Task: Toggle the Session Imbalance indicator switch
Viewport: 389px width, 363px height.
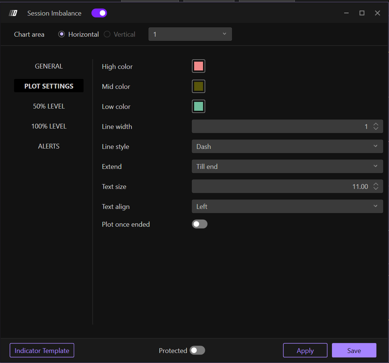Action: click(99, 13)
